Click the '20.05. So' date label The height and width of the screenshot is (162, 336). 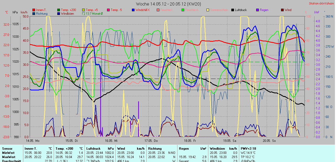(x=270, y=141)
